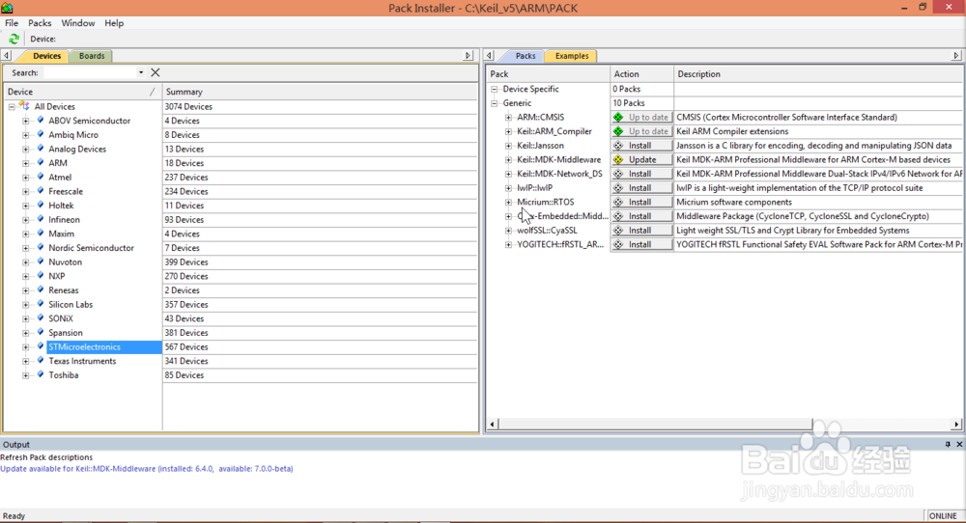Sort by the Device column header
The width and height of the screenshot is (966, 523).
[x=82, y=92]
